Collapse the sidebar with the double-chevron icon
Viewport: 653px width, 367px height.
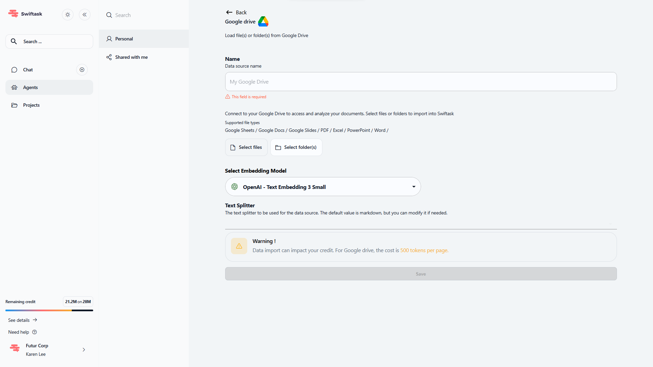click(85, 15)
